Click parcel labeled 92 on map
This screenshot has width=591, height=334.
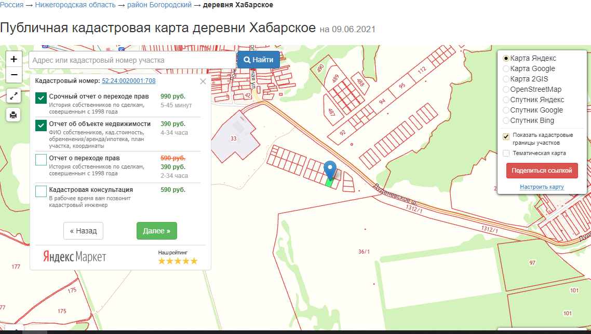pos(343,133)
